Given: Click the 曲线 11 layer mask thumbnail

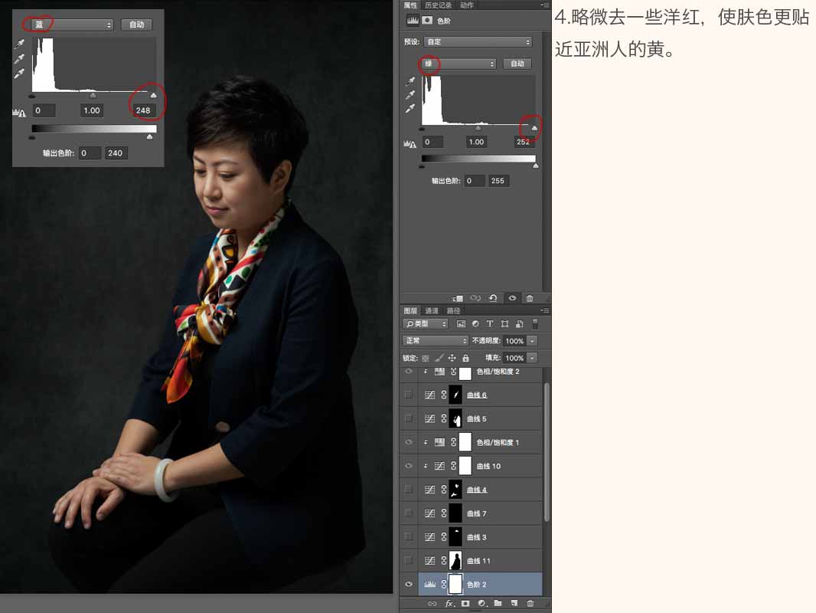Looking at the screenshot, I should pyautogui.click(x=455, y=560).
